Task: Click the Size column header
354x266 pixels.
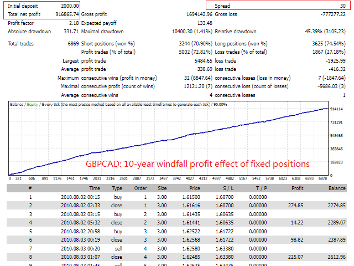Action: click(x=162, y=188)
